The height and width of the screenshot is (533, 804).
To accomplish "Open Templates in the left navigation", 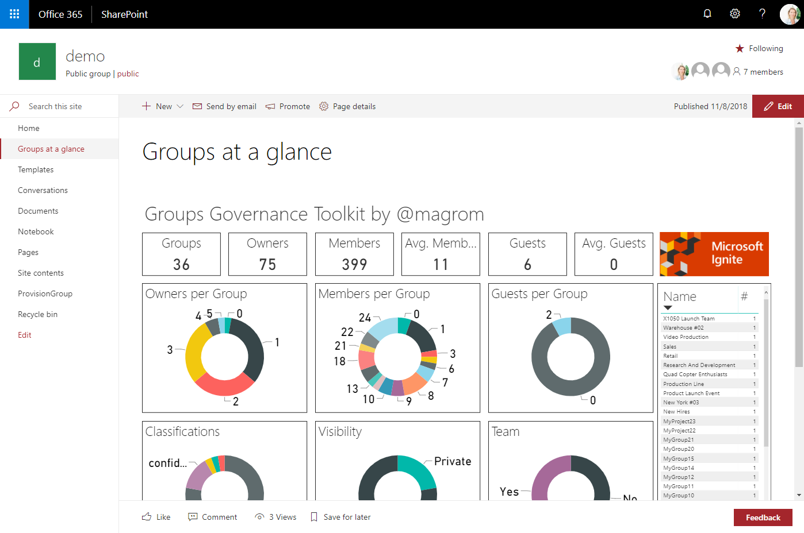I will 36,169.
